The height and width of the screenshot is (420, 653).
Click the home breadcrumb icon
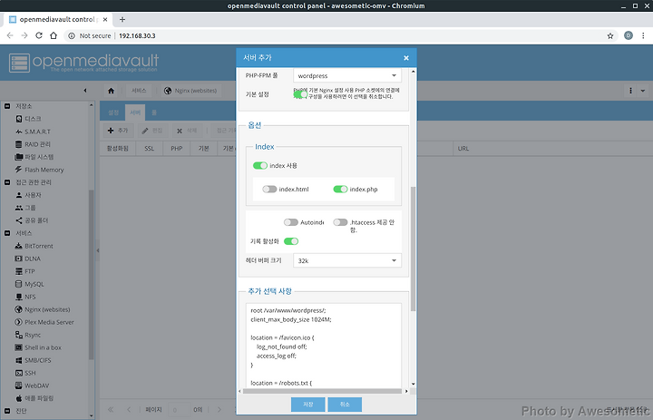(111, 91)
